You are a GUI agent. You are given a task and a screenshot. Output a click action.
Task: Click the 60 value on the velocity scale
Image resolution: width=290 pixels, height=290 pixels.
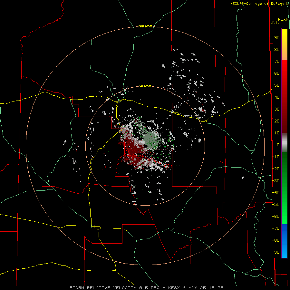pyautogui.click(x=277, y=73)
